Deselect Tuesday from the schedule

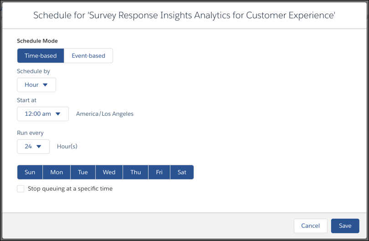[83, 172]
